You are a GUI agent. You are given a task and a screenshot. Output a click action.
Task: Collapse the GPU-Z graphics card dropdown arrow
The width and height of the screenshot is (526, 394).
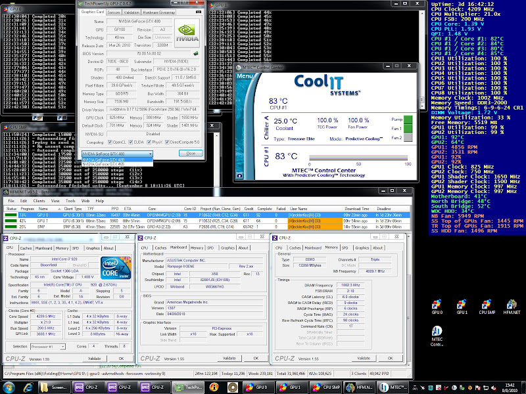point(151,154)
